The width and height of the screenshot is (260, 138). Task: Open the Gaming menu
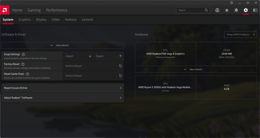(x=34, y=10)
